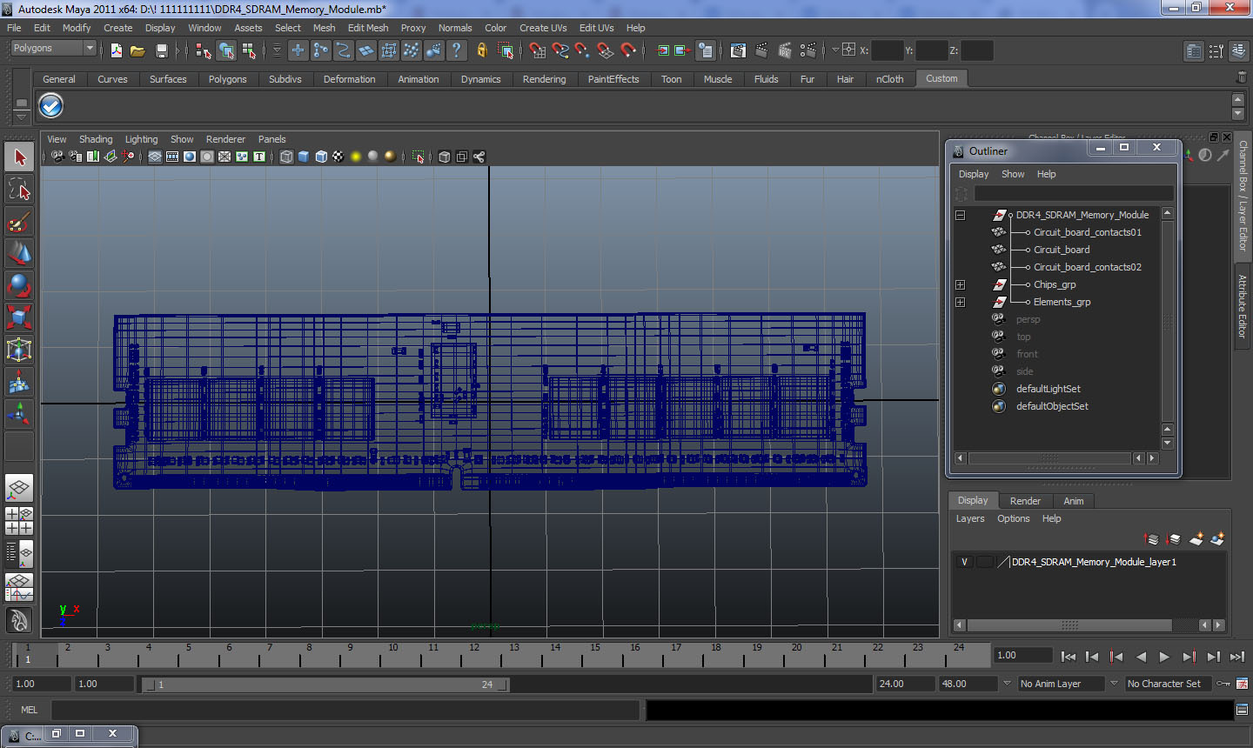This screenshot has height=748, width=1253.
Task: Choose the Paint Selection tool
Action: tap(19, 222)
